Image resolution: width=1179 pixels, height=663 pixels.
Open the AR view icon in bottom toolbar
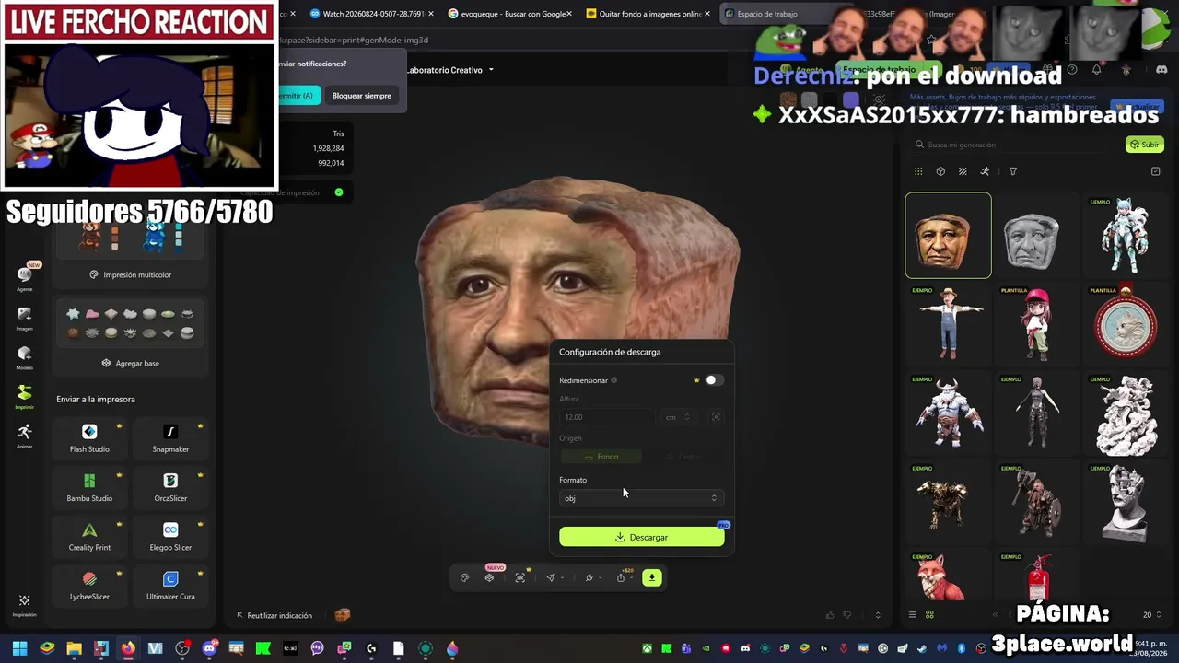pos(520,577)
